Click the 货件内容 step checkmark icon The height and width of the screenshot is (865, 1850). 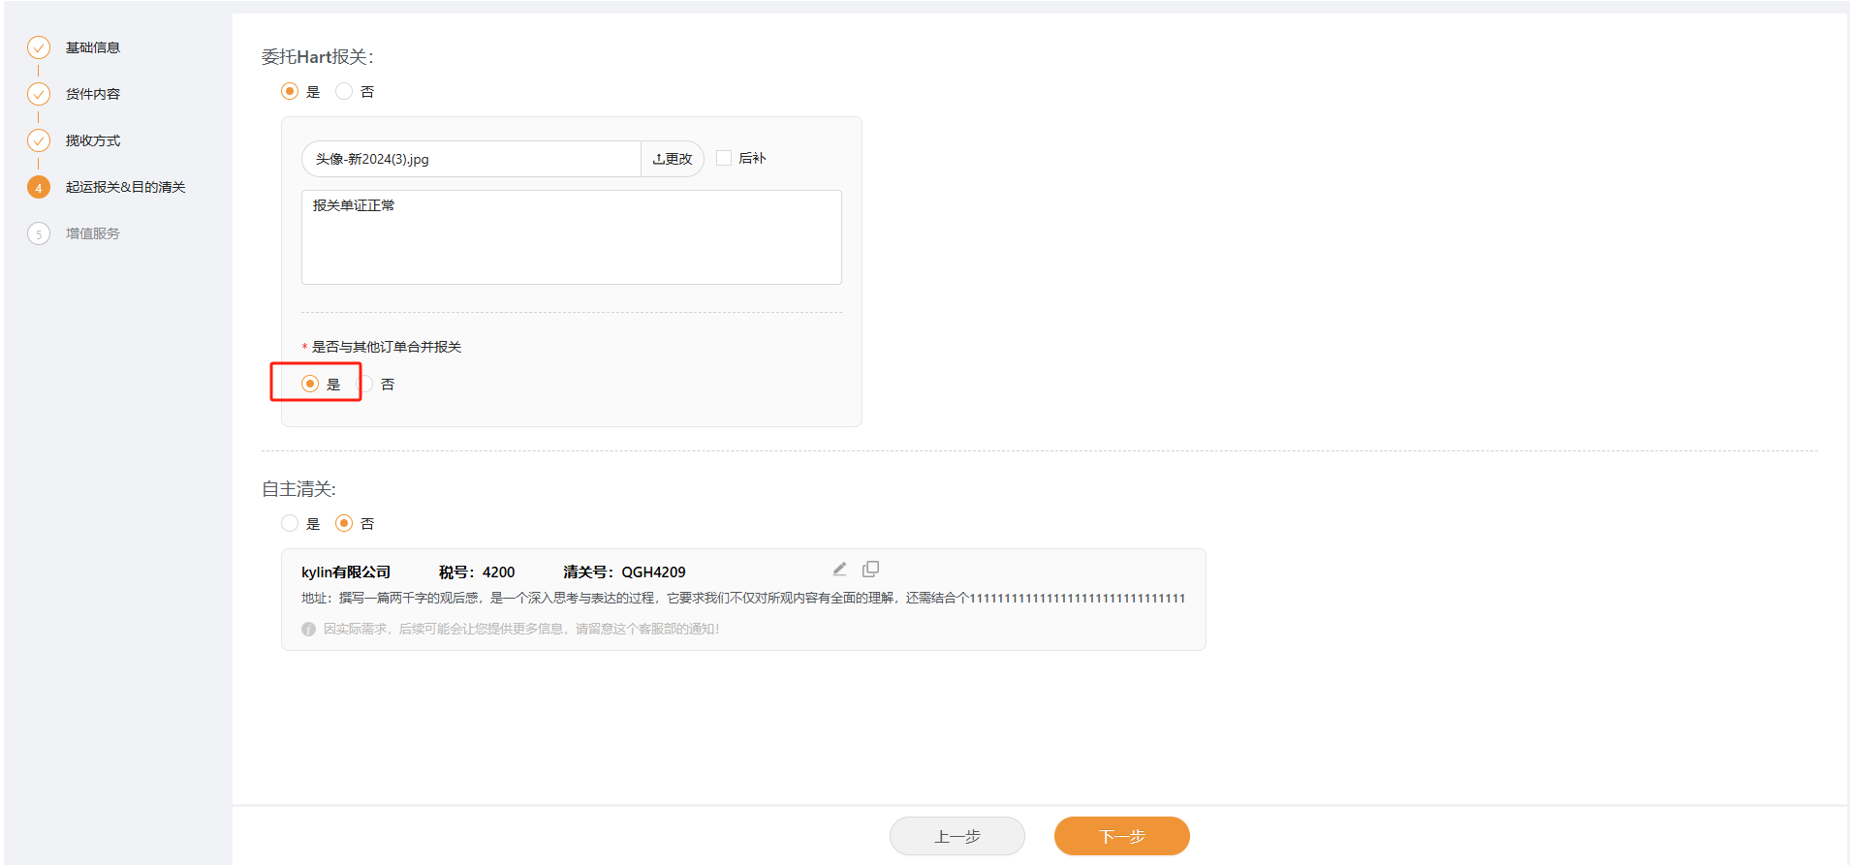(x=39, y=94)
